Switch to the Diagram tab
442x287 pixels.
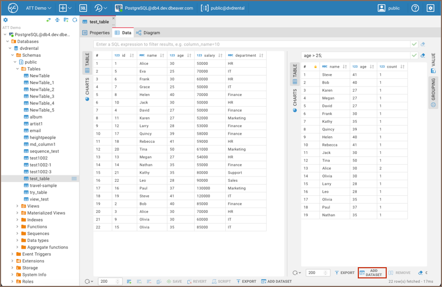click(148, 33)
